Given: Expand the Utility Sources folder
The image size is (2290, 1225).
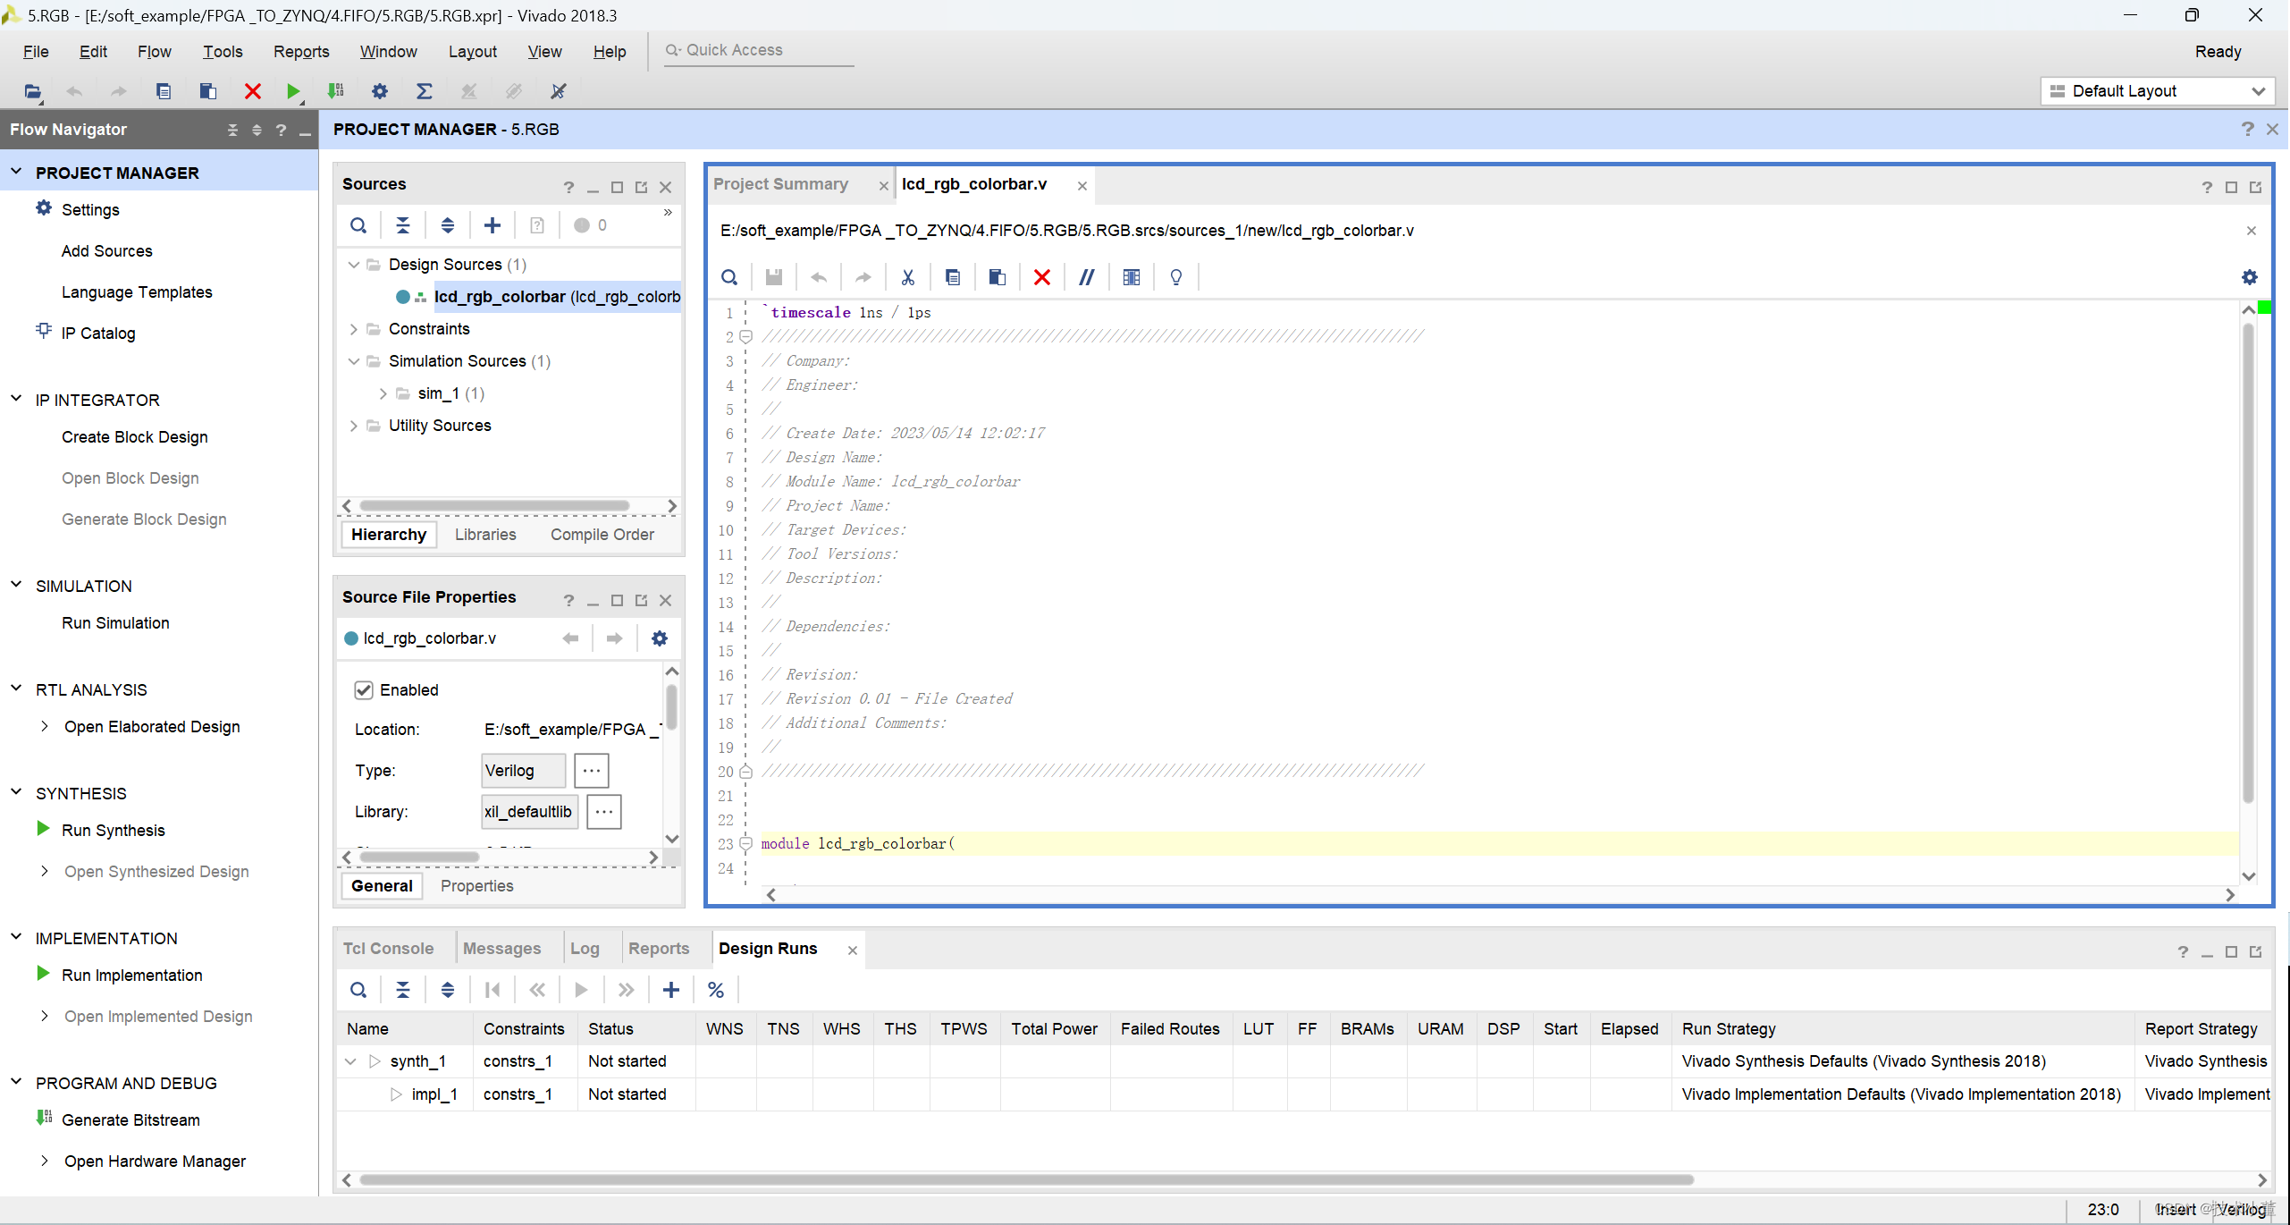Looking at the screenshot, I should coord(354,426).
